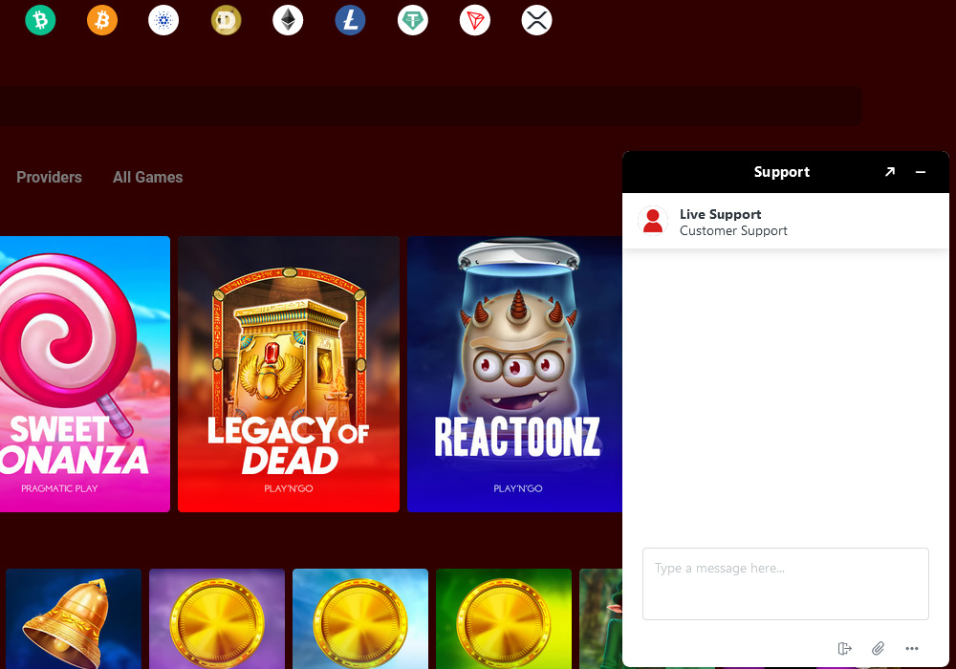The width and height of the screenshot is (956, 669).
Task: Select the orange Bitcoin coin icon
Action: [x=102, y=20]
